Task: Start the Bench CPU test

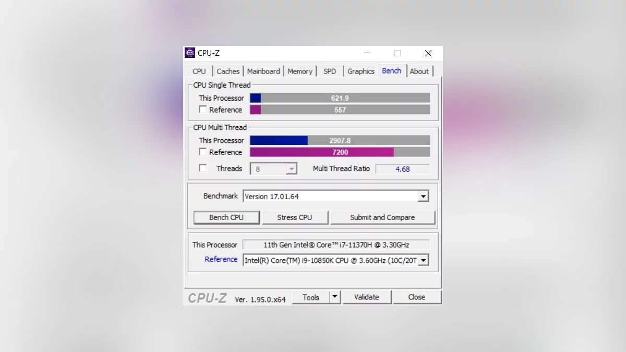Action: point(226,217)
